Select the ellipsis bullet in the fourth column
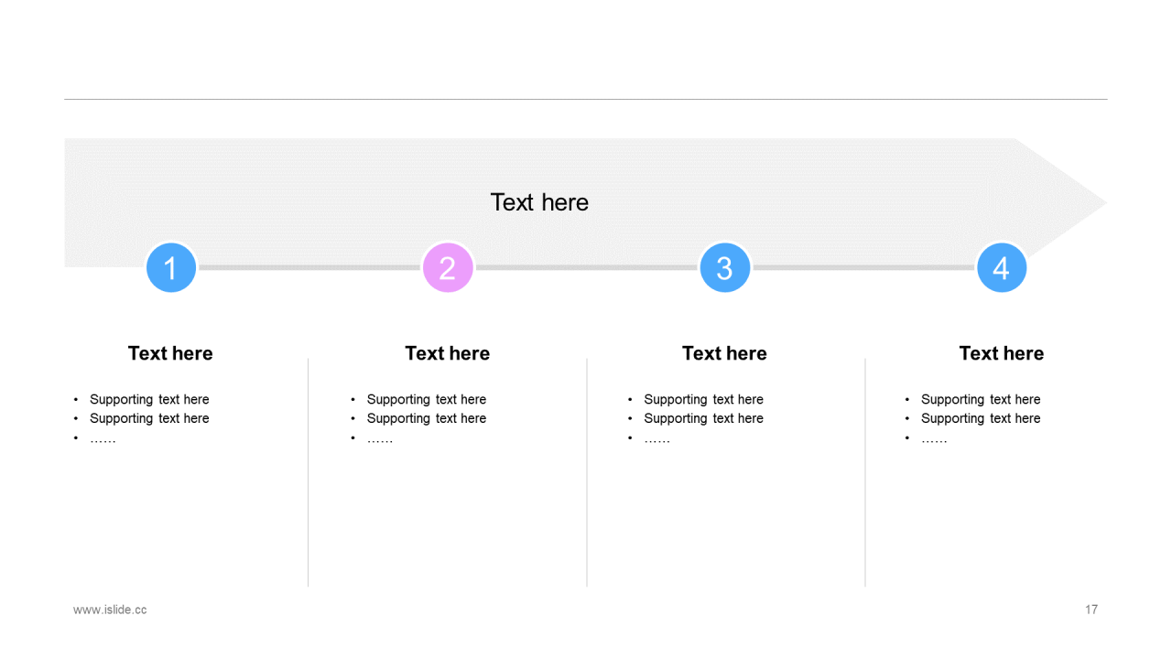 934,439
